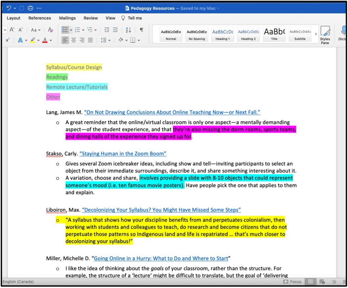Enable Focus mode in the status bar
348x288 pixels.
tap(292, 282)
